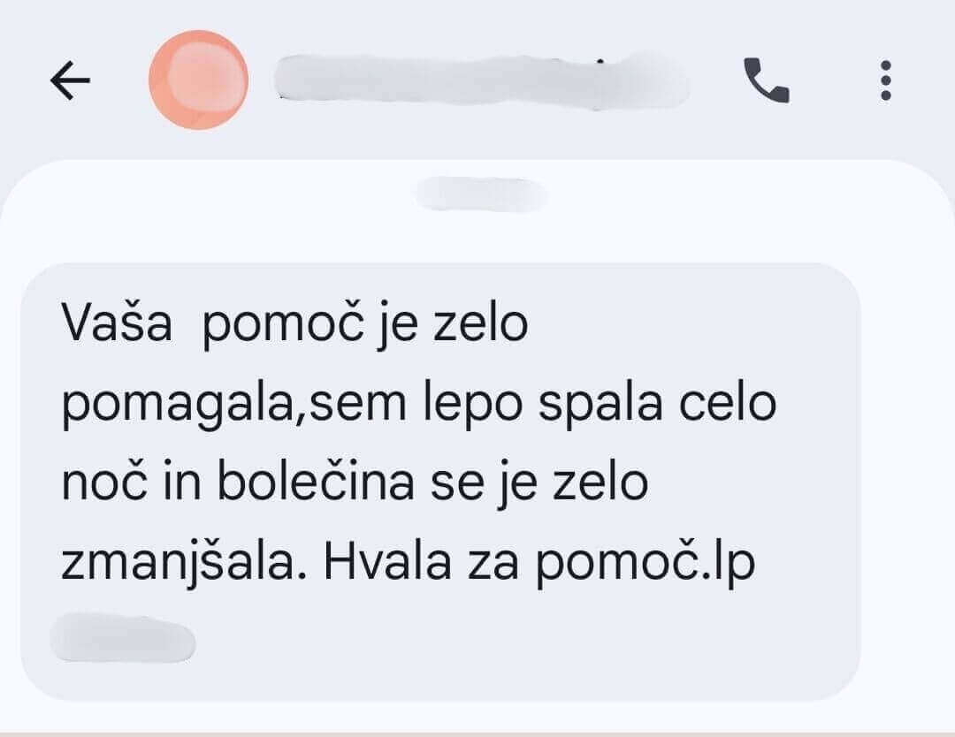The image size is (955, 737).
Task: Go back using the left arrow
Action: tap(70, 80)
